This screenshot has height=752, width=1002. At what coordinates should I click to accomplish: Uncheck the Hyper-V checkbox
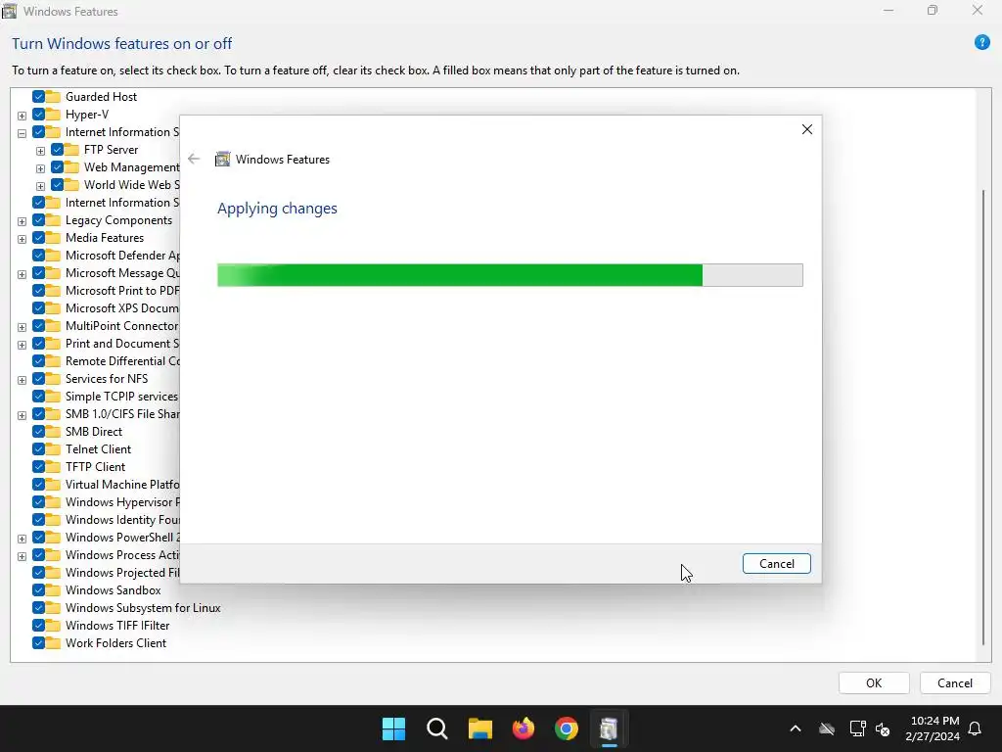38,115
